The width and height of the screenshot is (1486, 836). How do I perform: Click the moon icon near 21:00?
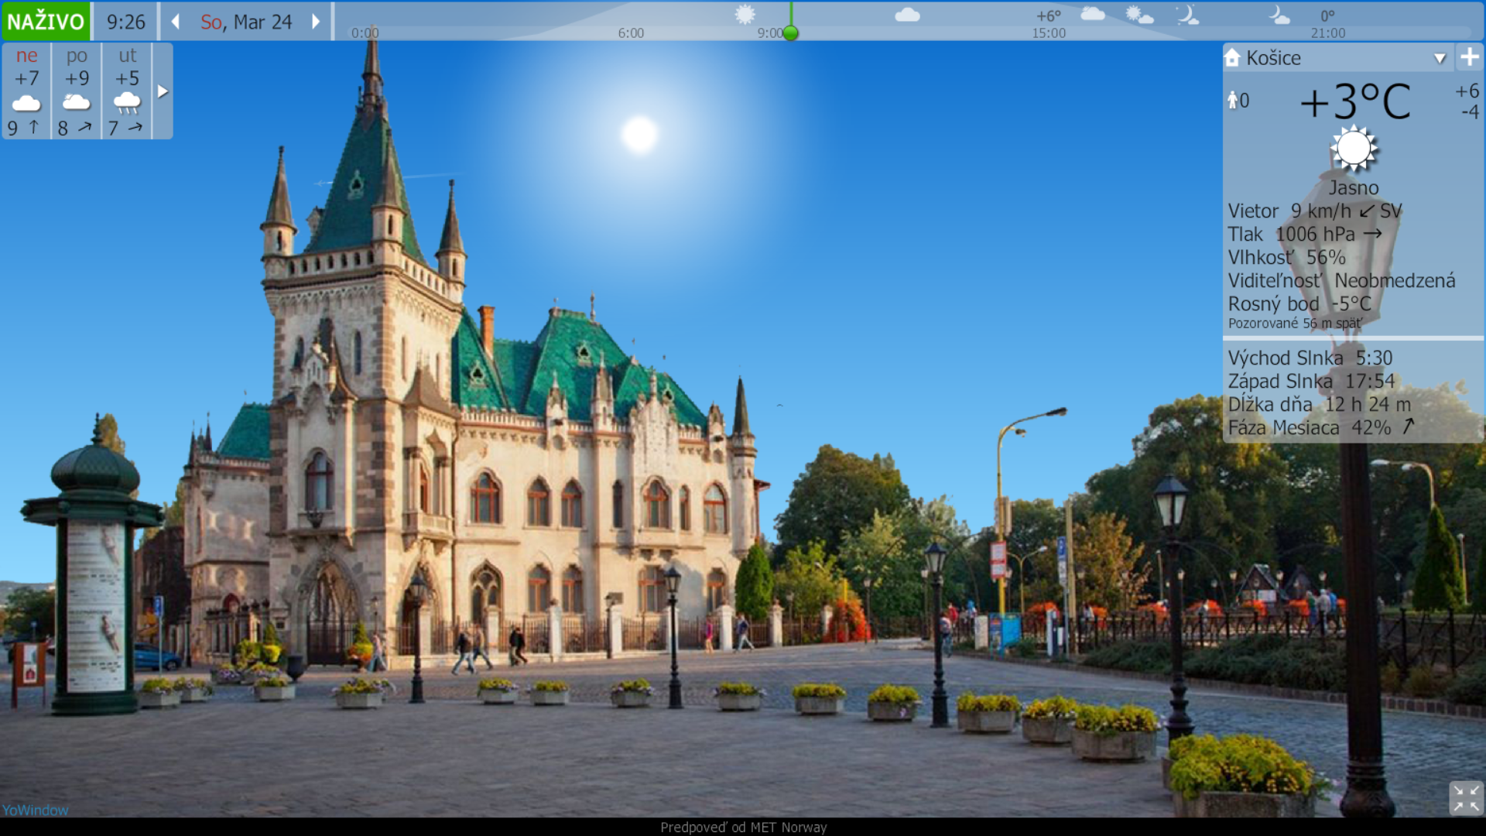click(1278, 15)
